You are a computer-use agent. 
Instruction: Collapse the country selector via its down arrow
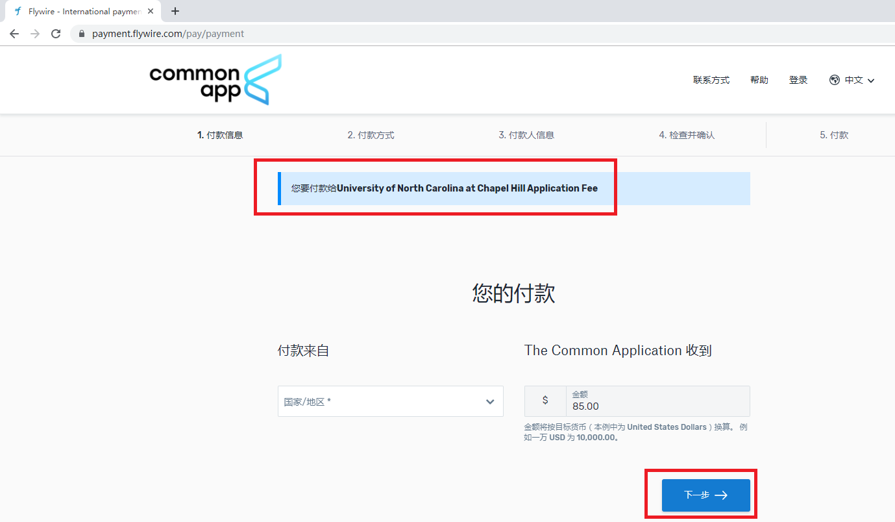click(x=491, y=401)
